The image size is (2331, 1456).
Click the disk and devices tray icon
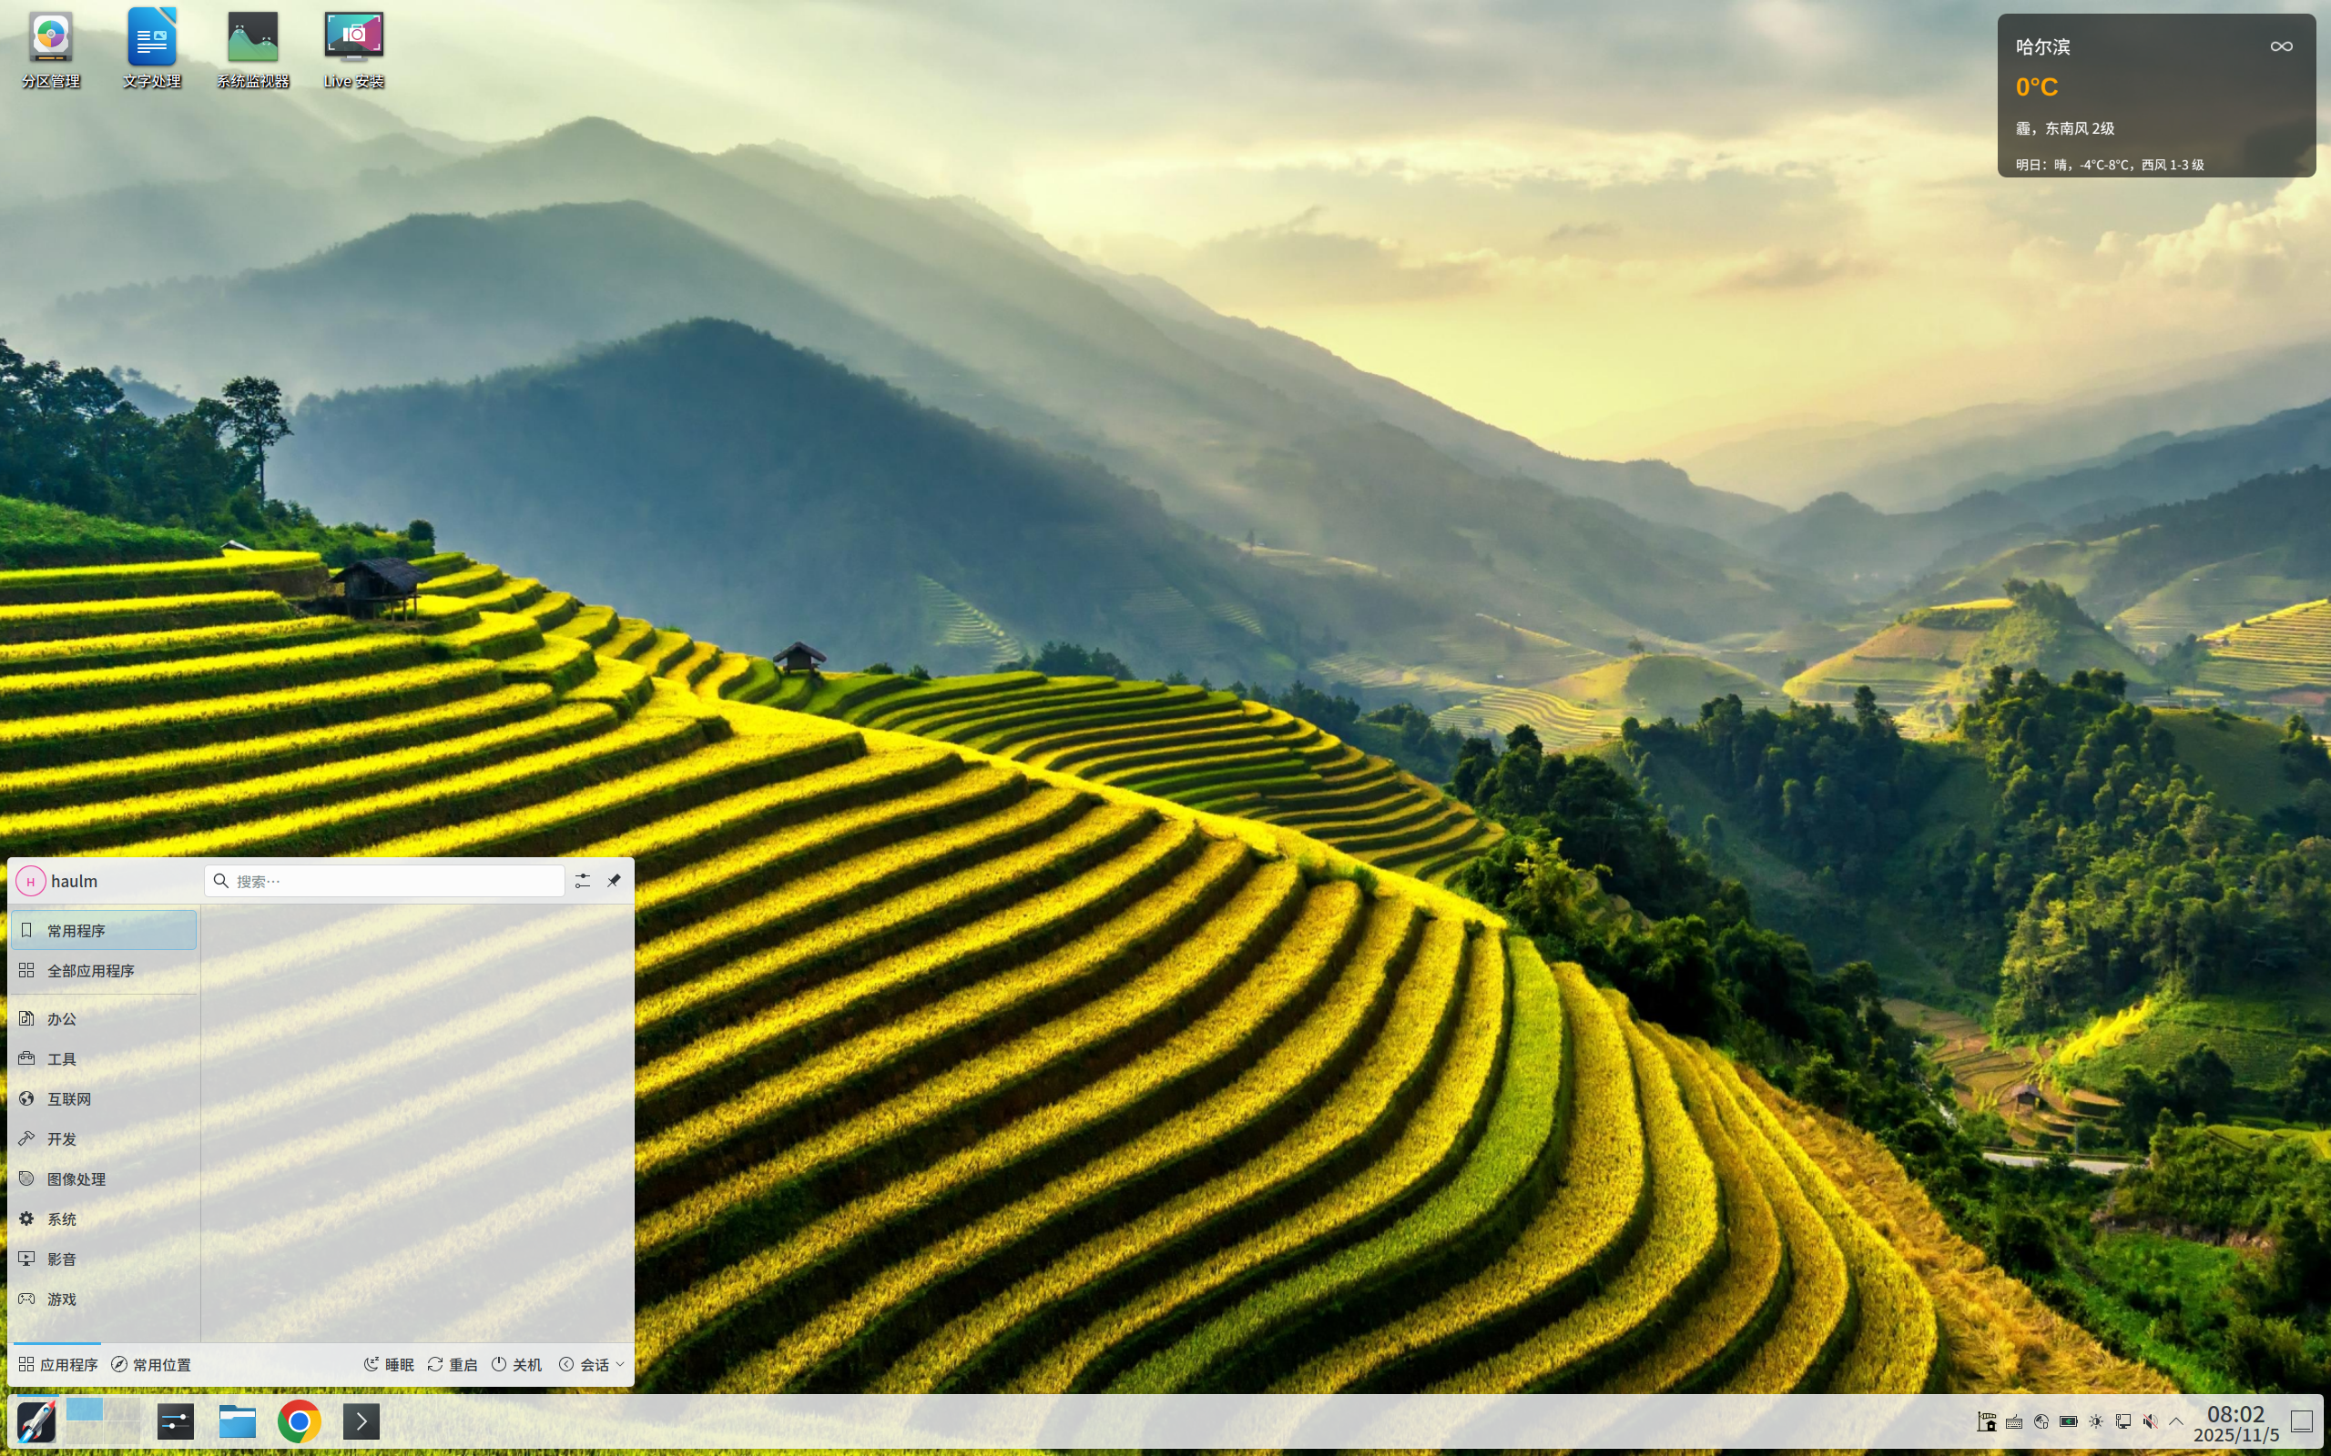pyautogui.click(x=2041, y=1421)
